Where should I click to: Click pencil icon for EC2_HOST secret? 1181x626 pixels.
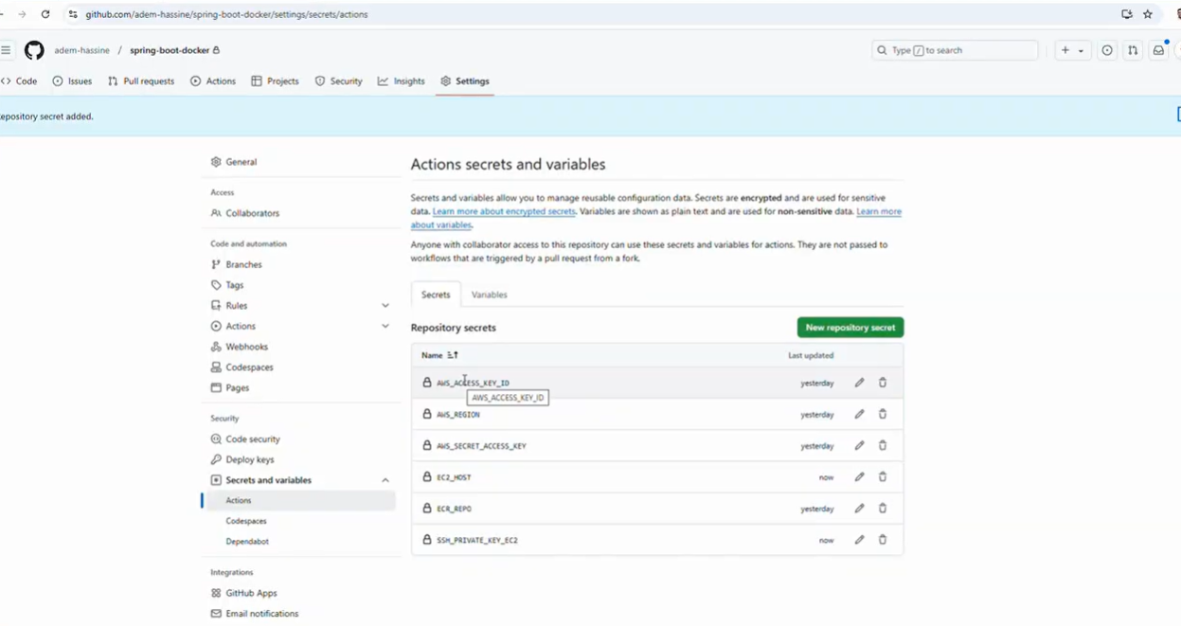pos(859,477)
